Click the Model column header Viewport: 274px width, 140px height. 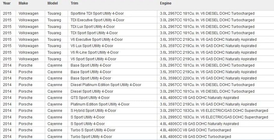tap(53, 3)
